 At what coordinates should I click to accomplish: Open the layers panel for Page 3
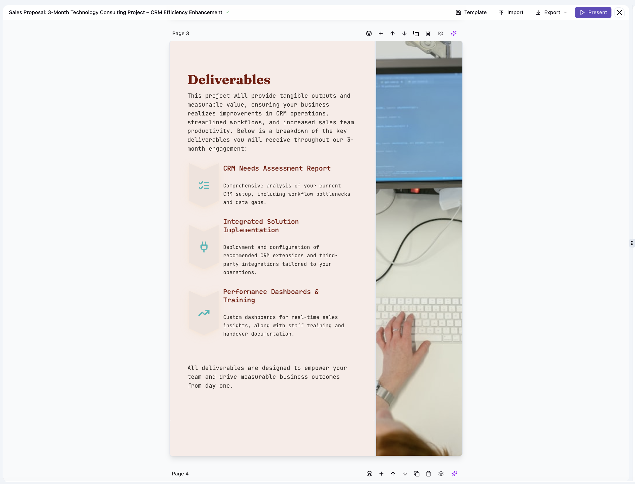coord(369,33)
